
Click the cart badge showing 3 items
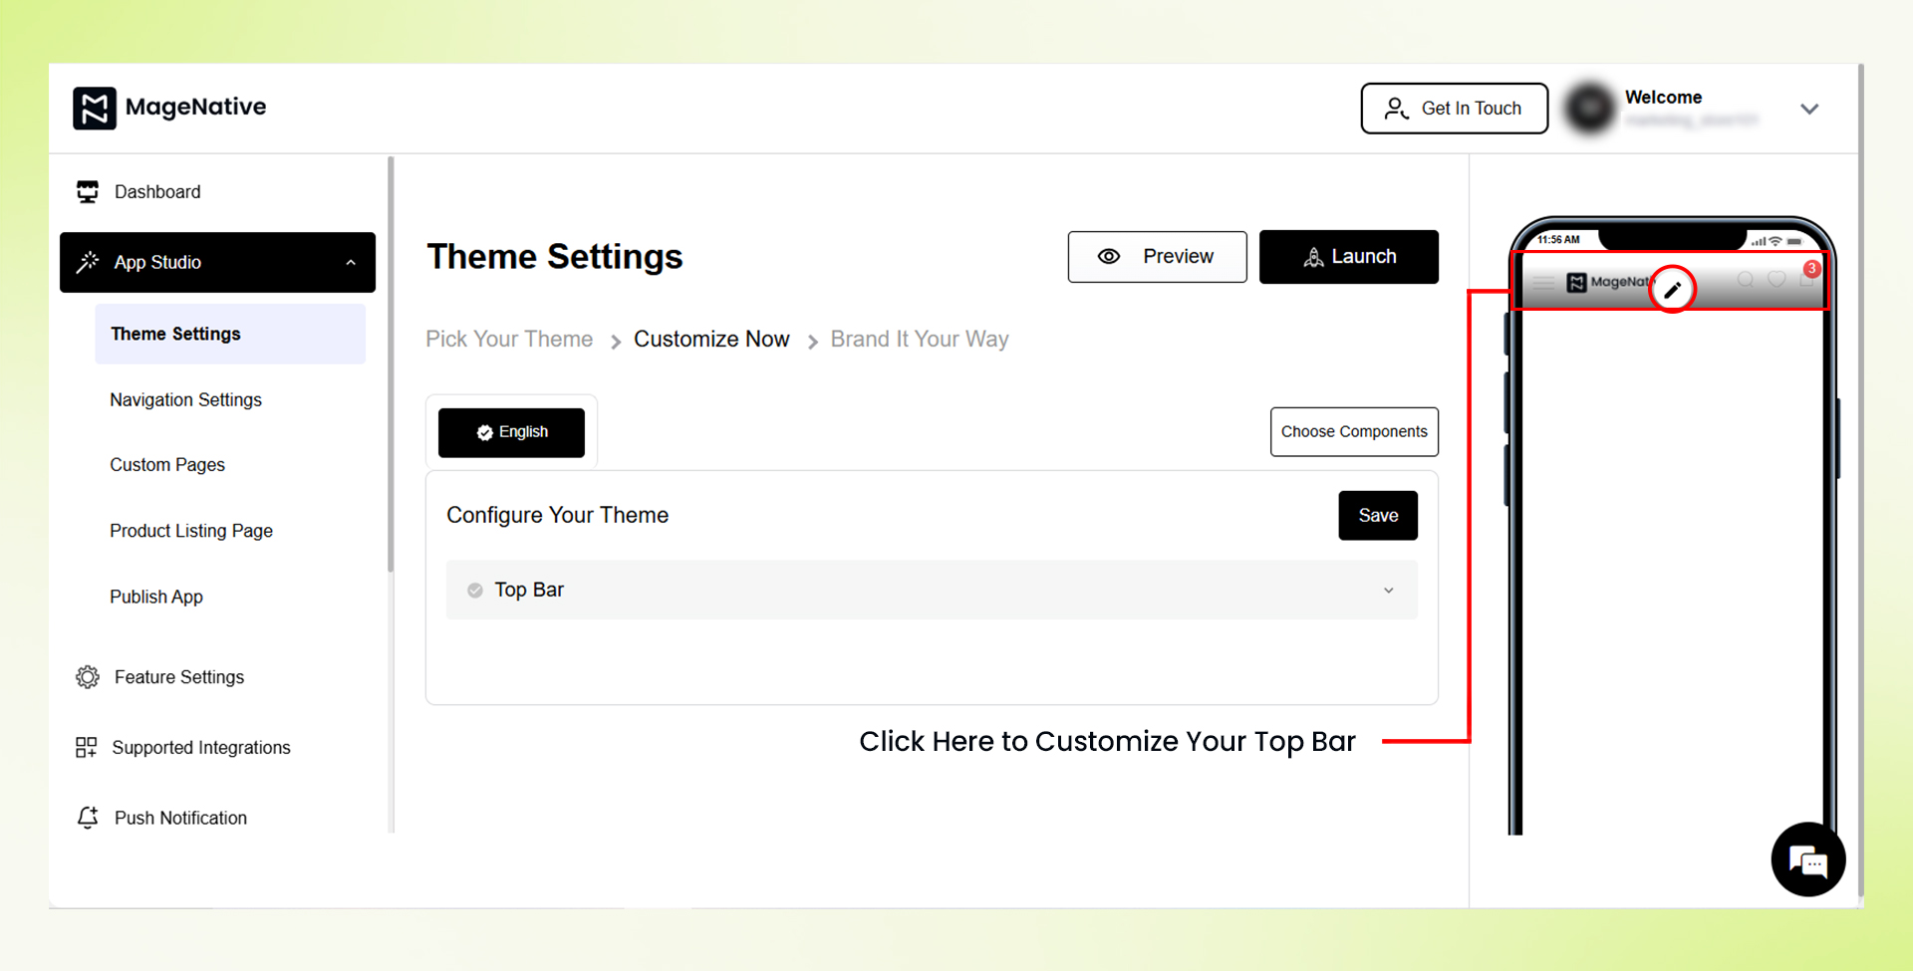1812,269
